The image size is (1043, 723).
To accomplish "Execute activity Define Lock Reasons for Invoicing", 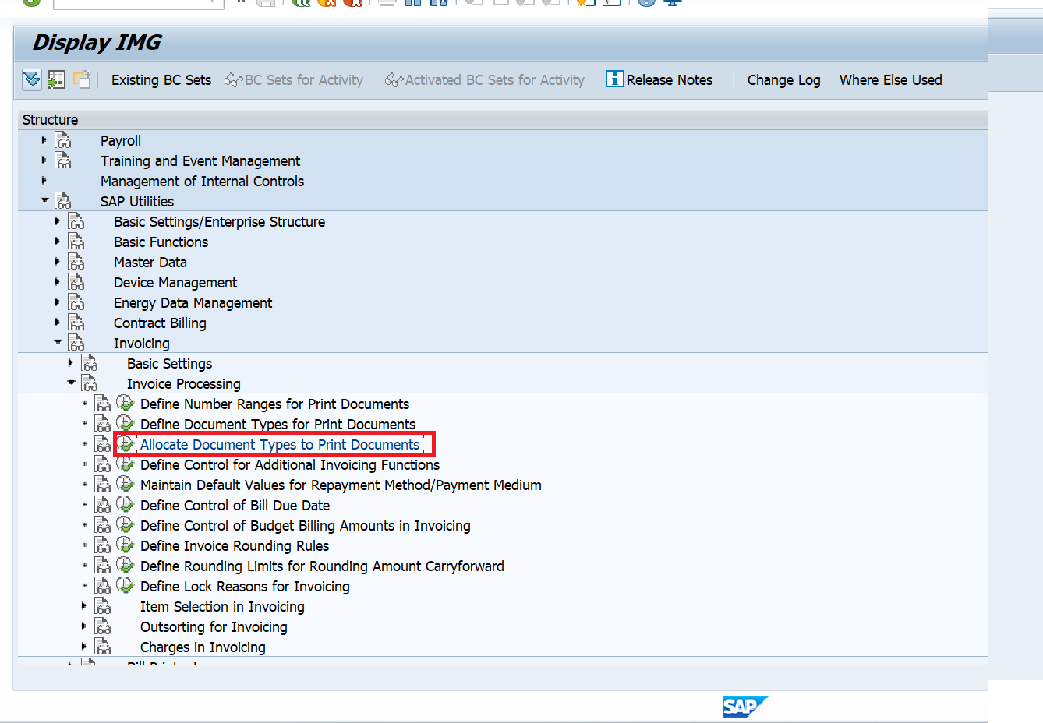I will tap(126, 586).
